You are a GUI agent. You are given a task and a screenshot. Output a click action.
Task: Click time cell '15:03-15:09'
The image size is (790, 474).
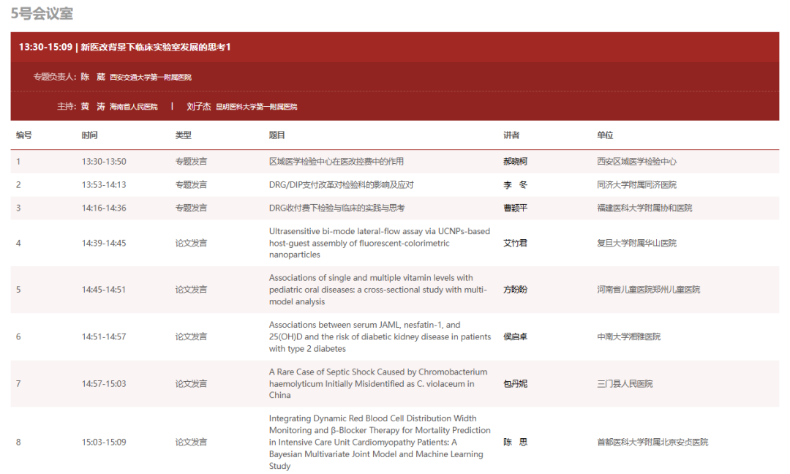pyautogui.click(x=104, y=443)
